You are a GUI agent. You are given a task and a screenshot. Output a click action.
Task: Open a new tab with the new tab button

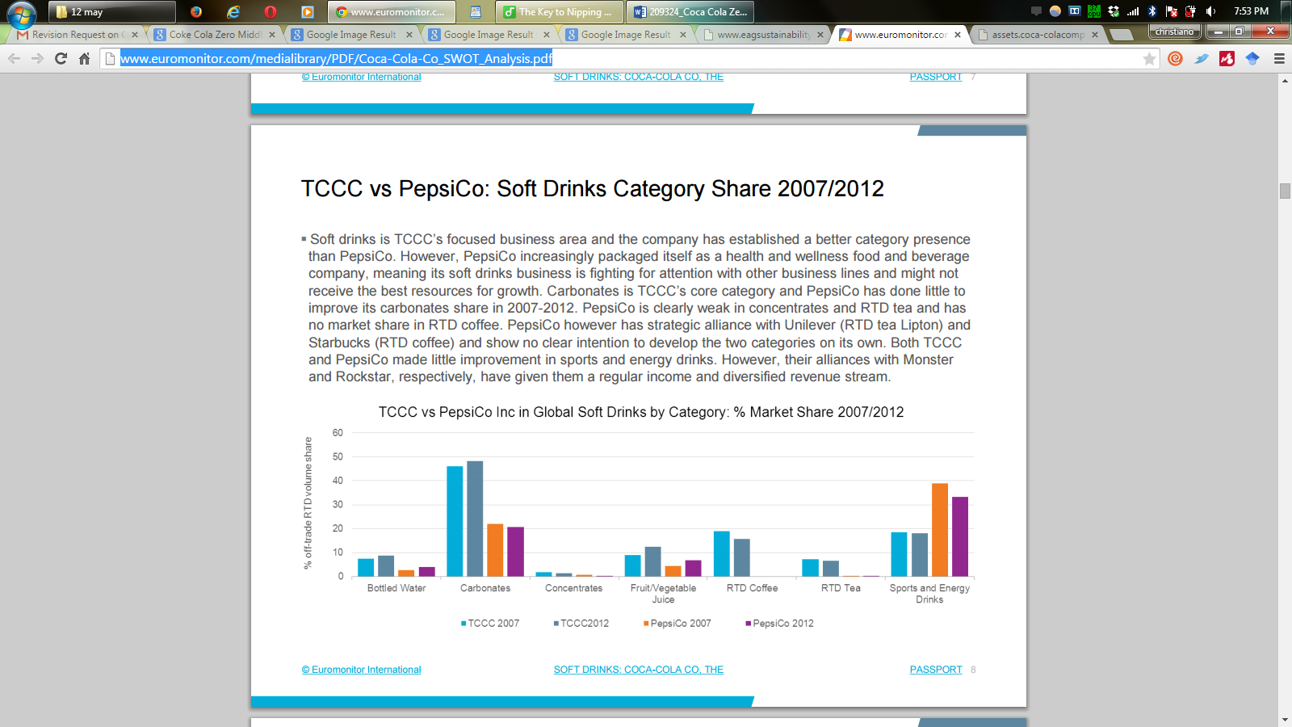coord(1121,35)
